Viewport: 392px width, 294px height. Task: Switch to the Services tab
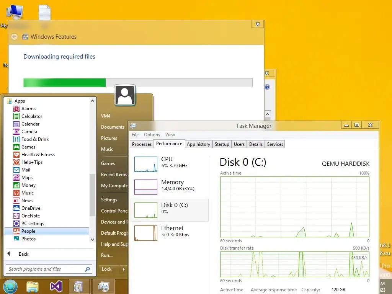(x=275, y=144)
